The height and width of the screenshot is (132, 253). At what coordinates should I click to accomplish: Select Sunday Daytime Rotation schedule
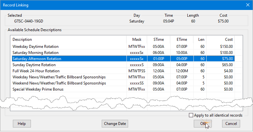coord(34,65)
